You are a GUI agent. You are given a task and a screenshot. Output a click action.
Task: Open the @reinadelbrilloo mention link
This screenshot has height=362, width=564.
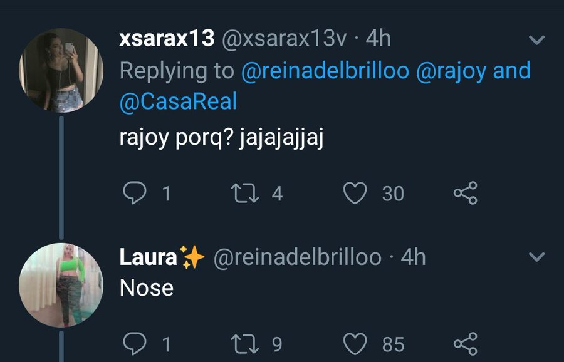tap(325, 71)
